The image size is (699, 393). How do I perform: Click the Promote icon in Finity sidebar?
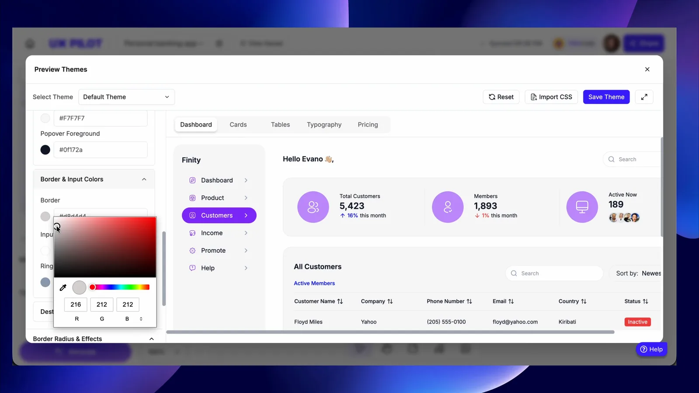click(x=192, y=251)
